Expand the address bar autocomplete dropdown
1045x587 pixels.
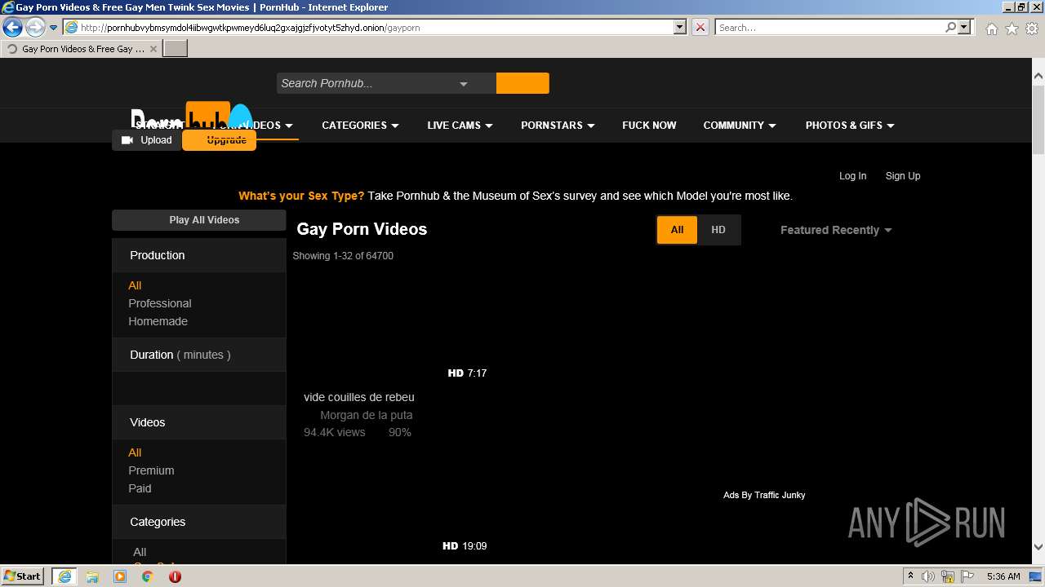[680, 27]
